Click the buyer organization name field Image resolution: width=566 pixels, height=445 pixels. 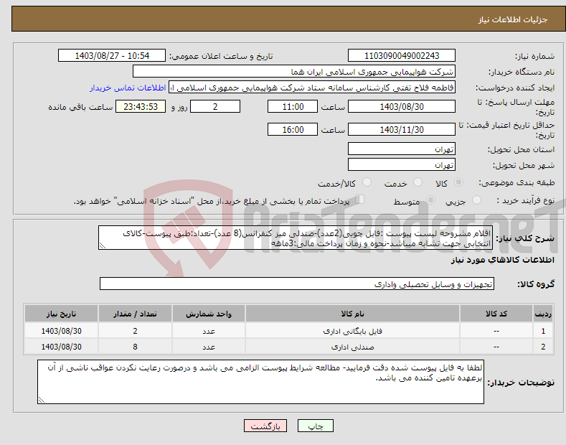tap(294, 72)
